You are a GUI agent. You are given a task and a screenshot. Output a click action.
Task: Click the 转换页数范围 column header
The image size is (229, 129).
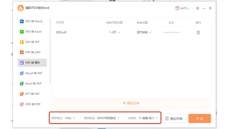click(x=114, y=23)
